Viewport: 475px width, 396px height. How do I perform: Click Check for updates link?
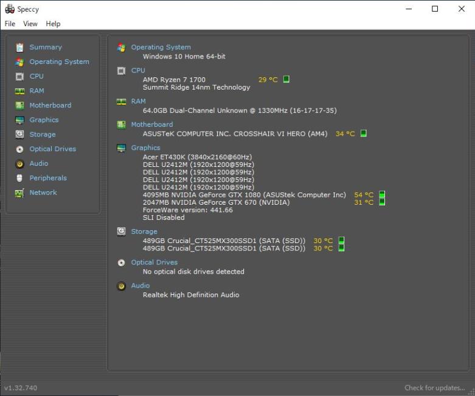tap(435, 388)
